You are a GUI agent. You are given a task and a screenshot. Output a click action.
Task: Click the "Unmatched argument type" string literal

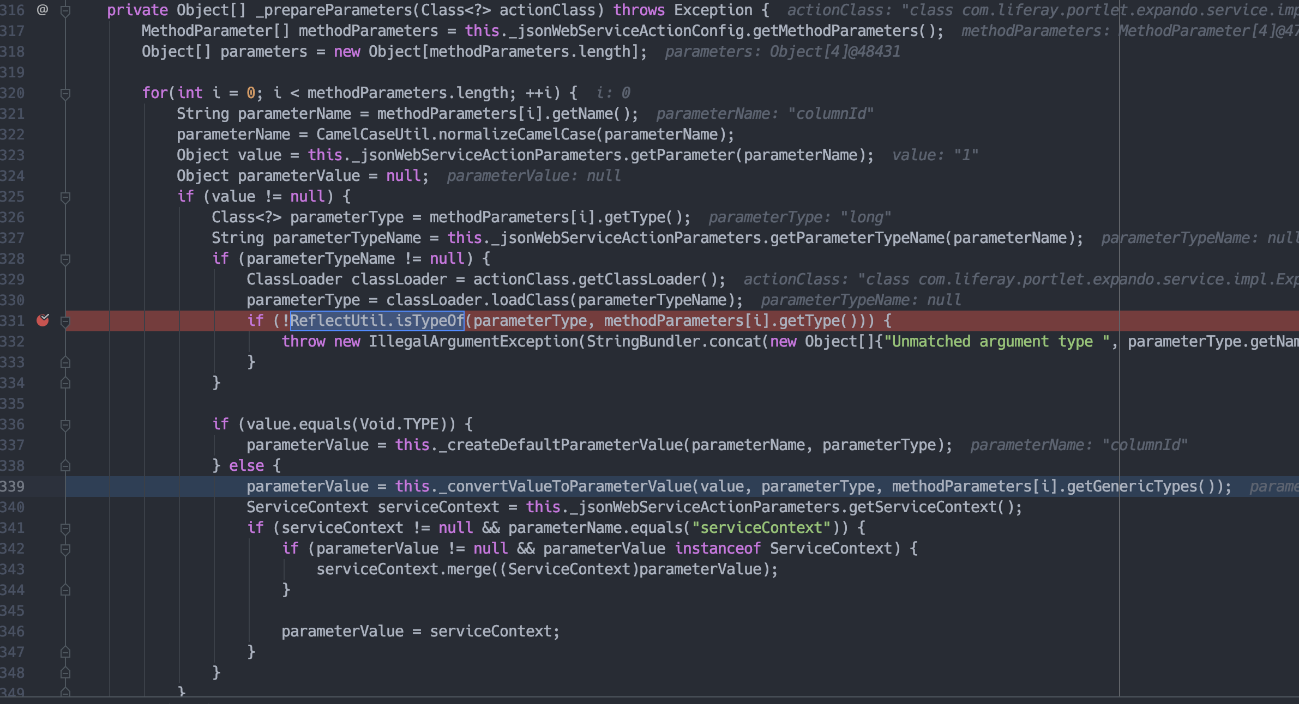[997, 342]
